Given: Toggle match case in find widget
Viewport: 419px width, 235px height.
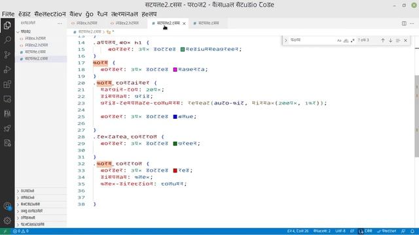Looking at the screenshot, I should pyautogui.click(x=339, y=40).
